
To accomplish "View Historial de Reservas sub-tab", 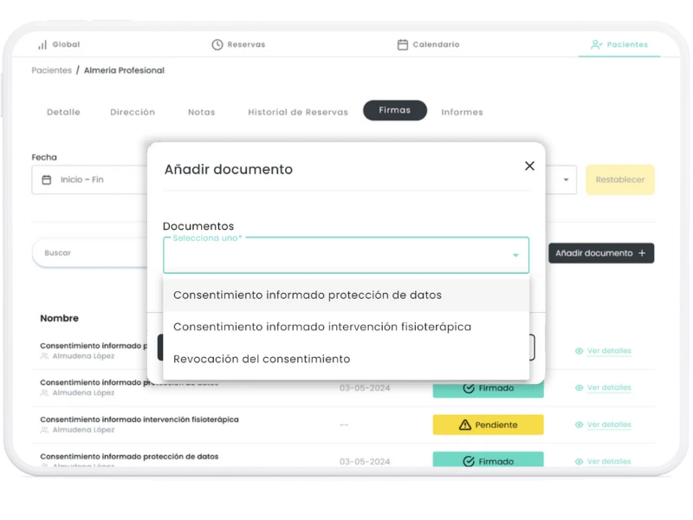I will tap(298, 113).
